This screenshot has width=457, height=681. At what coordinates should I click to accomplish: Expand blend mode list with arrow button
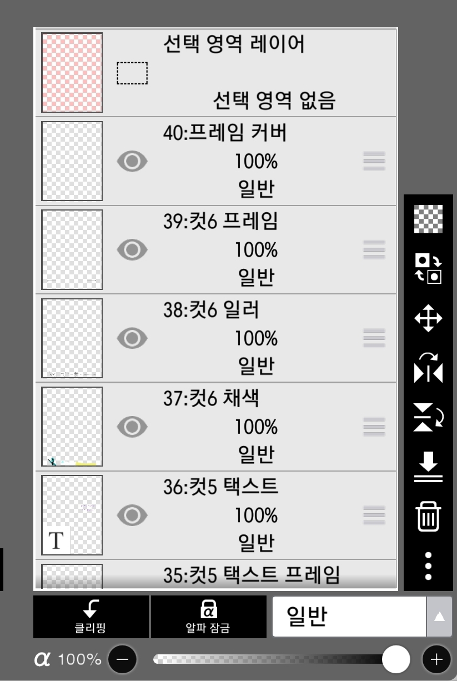439,617
